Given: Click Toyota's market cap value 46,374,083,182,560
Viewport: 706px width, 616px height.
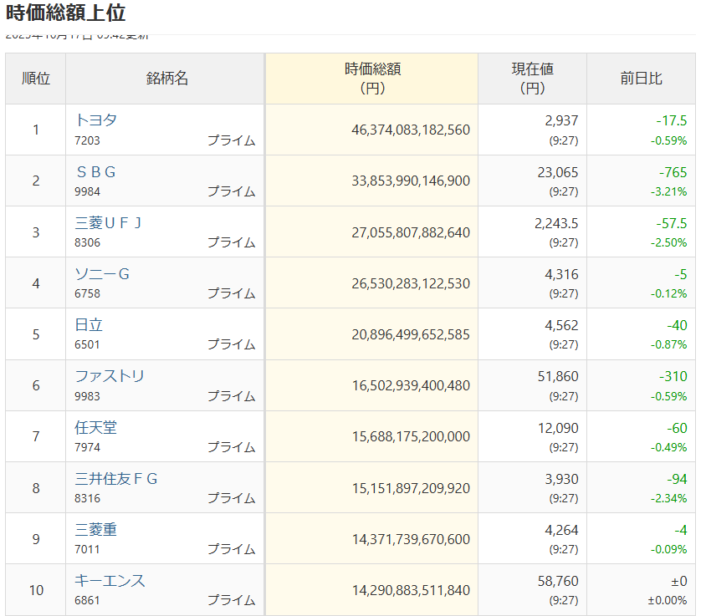Looking at the screenshot, I should click(411, 130).
